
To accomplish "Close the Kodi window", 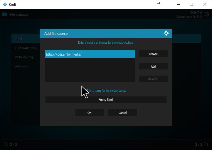I will click(205, 4).
